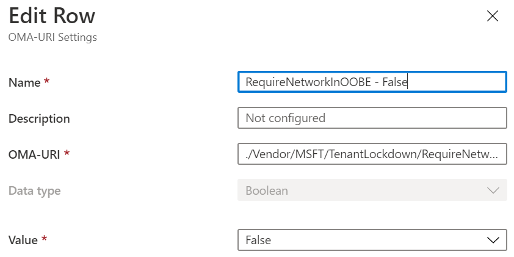Click the word 'False' inside the Name field
Viewport: 514px width, 257px height.
click(x=394, y=82)
